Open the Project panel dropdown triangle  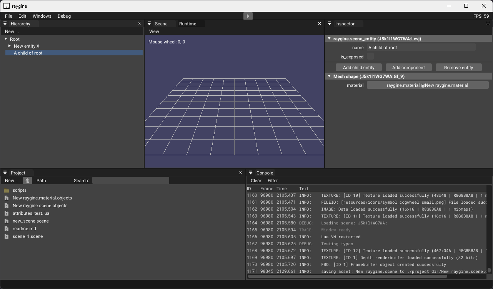5,173
